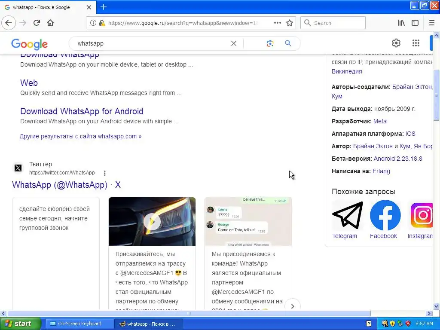Toggle the sidebar view icon
Screen dimensions: 440x330
pyautogui.click(x=415, y=23)
